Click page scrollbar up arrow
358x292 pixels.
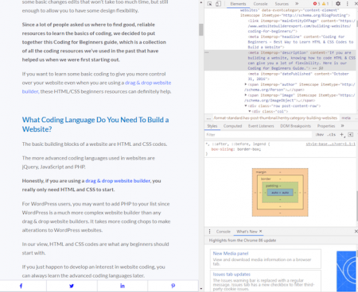tap(201, 2)
